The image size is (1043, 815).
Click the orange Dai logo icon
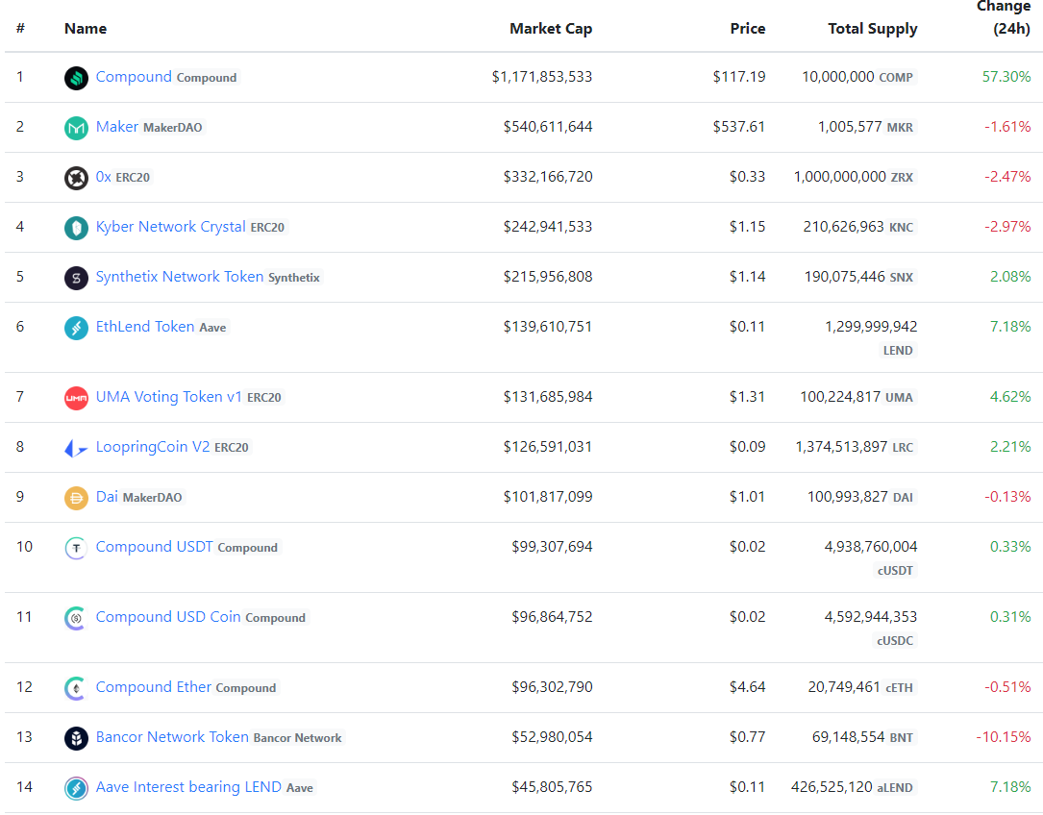click(77, 498)
